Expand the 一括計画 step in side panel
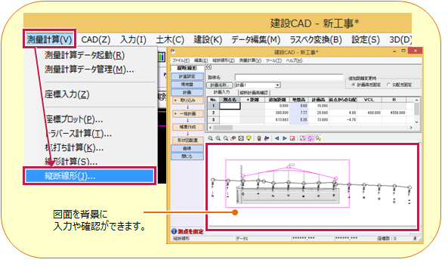Viewport: 448px width, 272px height. point(187,114)
